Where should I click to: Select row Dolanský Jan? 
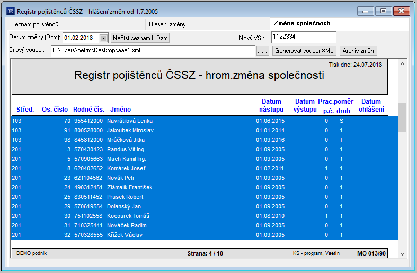[204, 207]
